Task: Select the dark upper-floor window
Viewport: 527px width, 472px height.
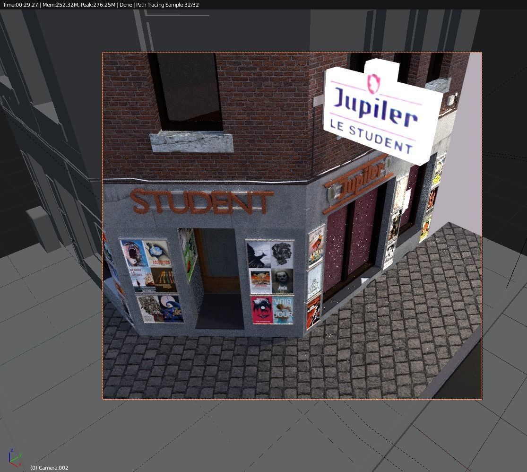Action: (188, 91)
